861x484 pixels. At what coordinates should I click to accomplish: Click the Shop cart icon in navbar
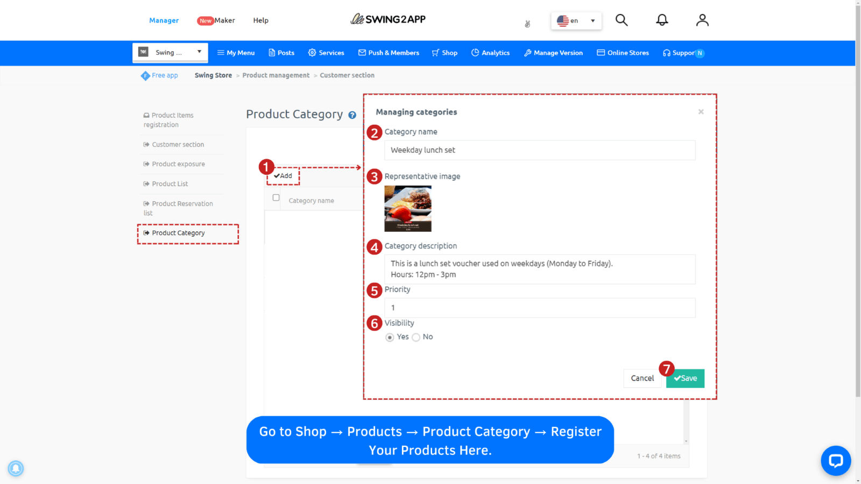click(x=435, y=53)
